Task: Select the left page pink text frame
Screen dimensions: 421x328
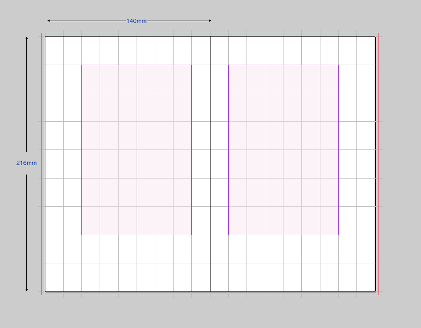Action: point(137,150)
